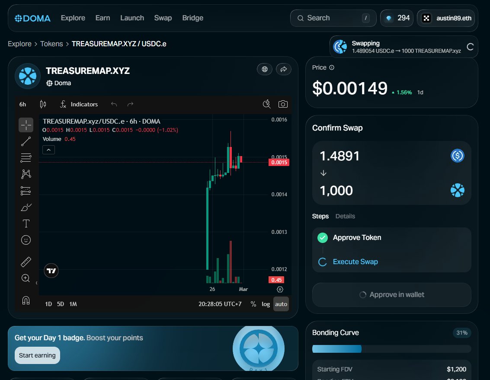Click the Approve in wallet button
490x380 pixels.
tap(391, 295)
